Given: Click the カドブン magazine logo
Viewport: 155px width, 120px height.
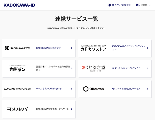Looking at the screenshot, I should (x=18, y=68).
